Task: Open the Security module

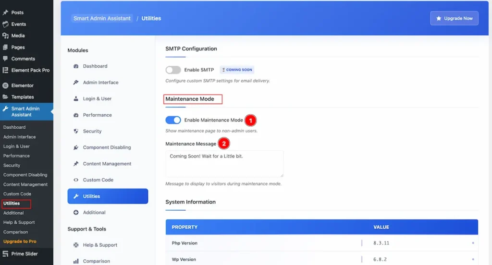Action: pos(108,131)
